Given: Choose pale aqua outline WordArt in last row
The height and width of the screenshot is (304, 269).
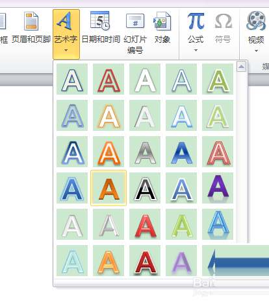Looking at the screenshot, I should click(x=72, y=261).
